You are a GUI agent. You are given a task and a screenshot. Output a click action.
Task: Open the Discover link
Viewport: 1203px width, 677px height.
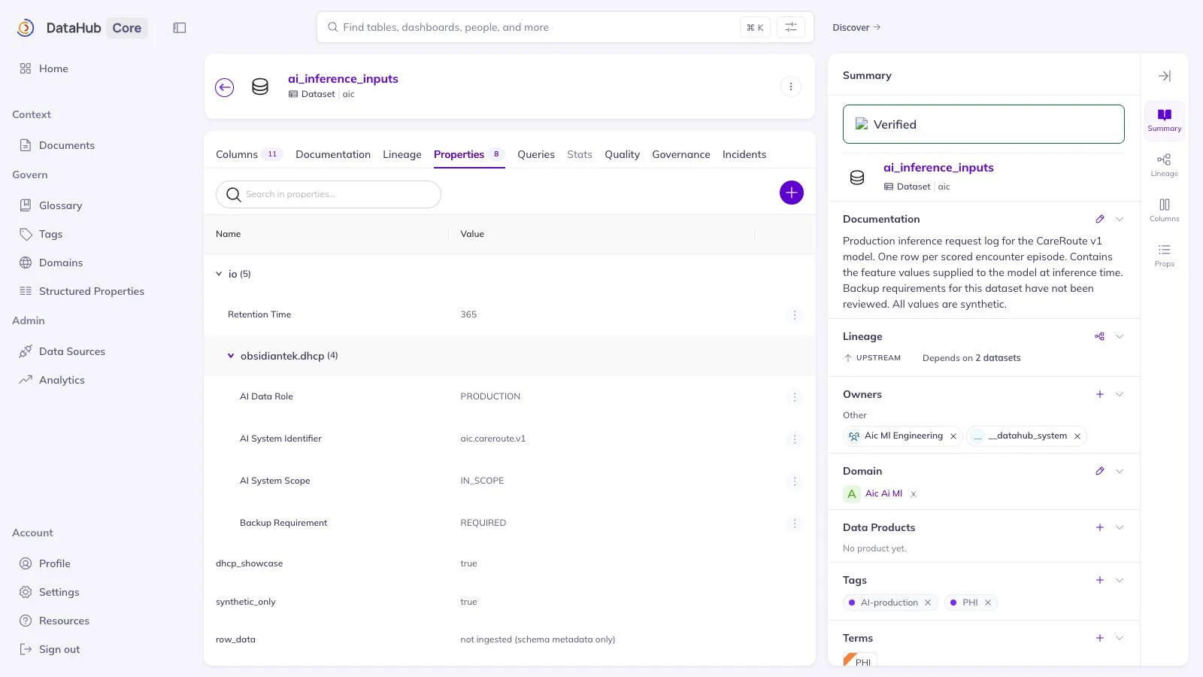tap(856, 28)
